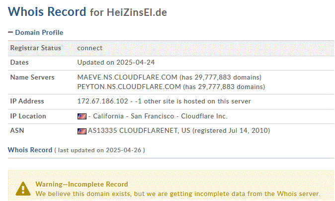The width and height of the screenshot is (335, 201).
Task: Click the AS13335 CLOUDFLARENET text
Action: [133, 130]
